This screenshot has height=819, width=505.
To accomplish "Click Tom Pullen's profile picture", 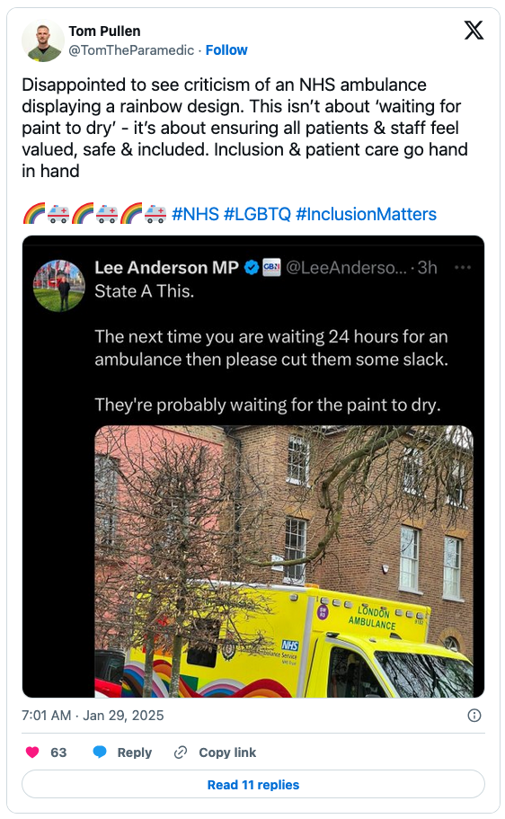I will [43, 40].
